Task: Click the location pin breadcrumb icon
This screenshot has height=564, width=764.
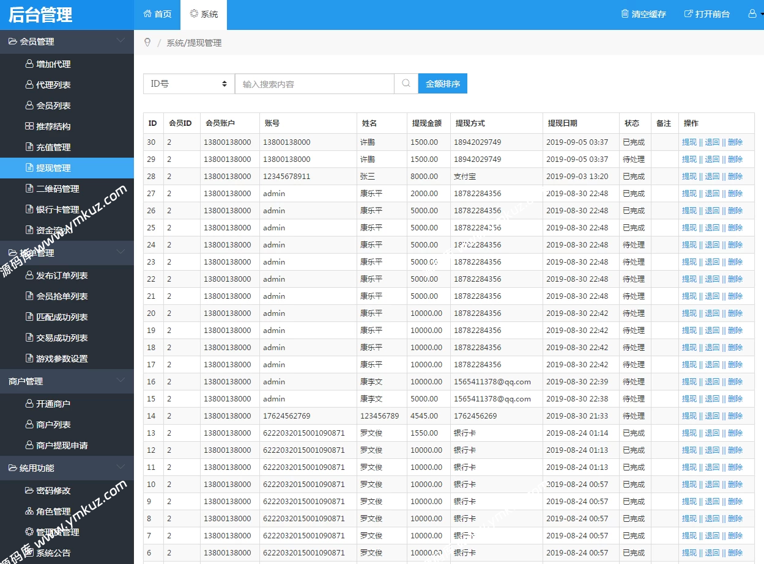Action: tap(147, 43)
